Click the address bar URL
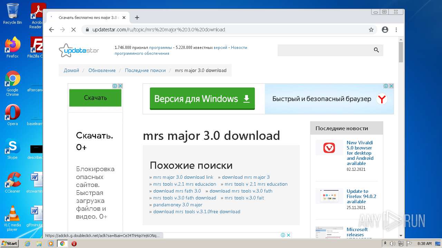Image resolution: width=442 pixels, height=248 pixels. point(158,30)
